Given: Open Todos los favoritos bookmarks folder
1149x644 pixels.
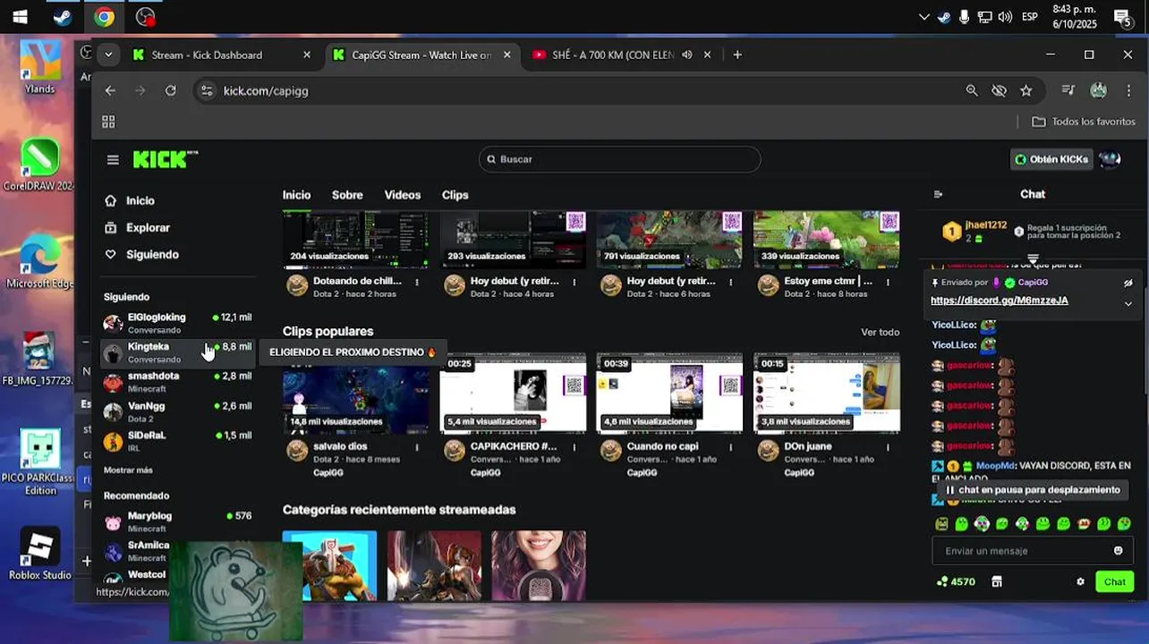Looking at the screenshot, I should coord(1084,122).
